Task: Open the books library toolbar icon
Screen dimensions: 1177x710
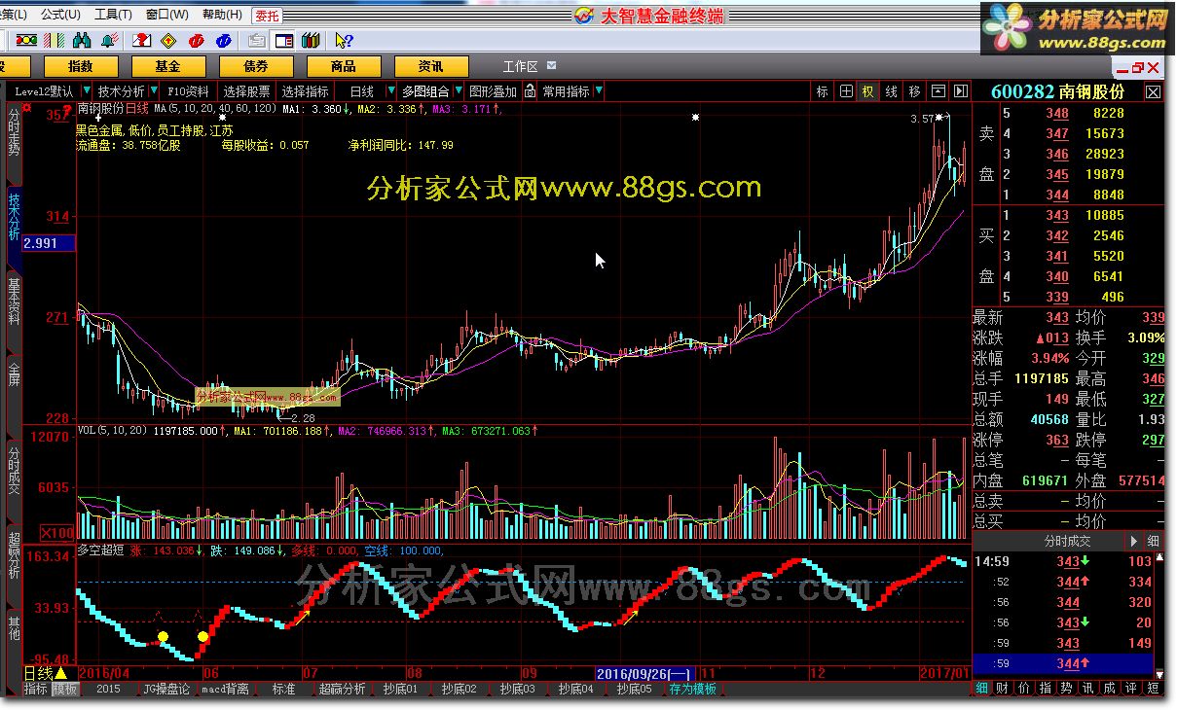Action: tap(311, 40)
